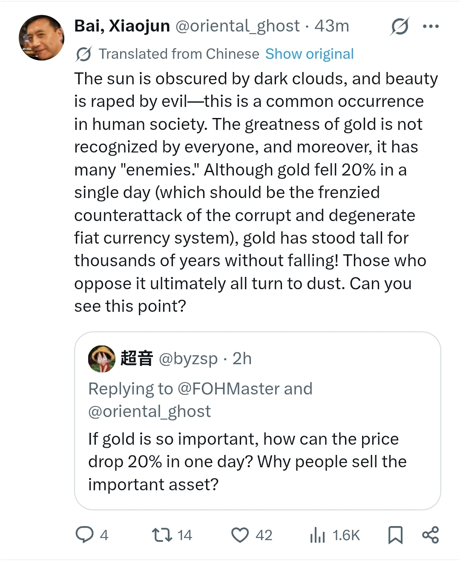The width and height of the screenshot is (460, 561).
Task: Bookmark this tweet
Action: (395, 535)
